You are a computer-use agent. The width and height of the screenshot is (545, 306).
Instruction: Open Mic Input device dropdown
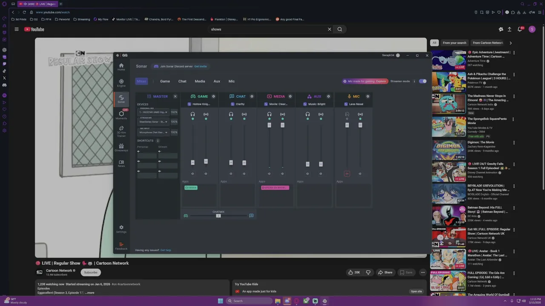[x=153, y=132]
